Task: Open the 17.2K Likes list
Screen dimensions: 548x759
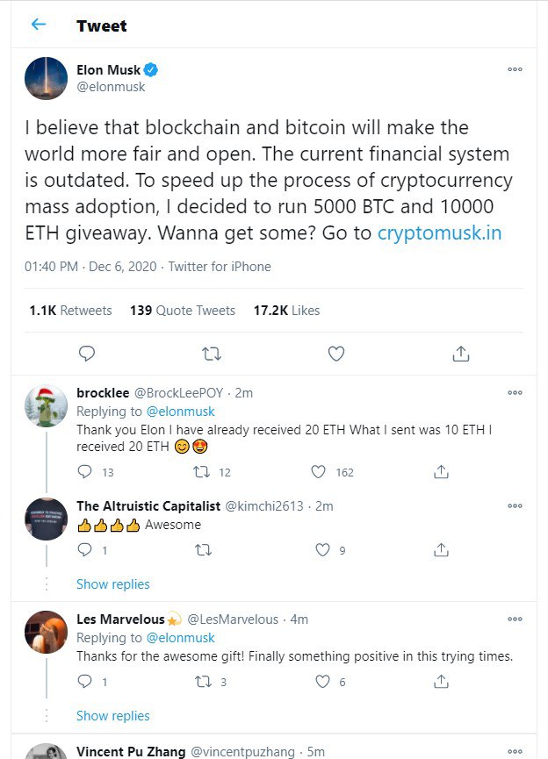Action: click(x=286, y=311)
